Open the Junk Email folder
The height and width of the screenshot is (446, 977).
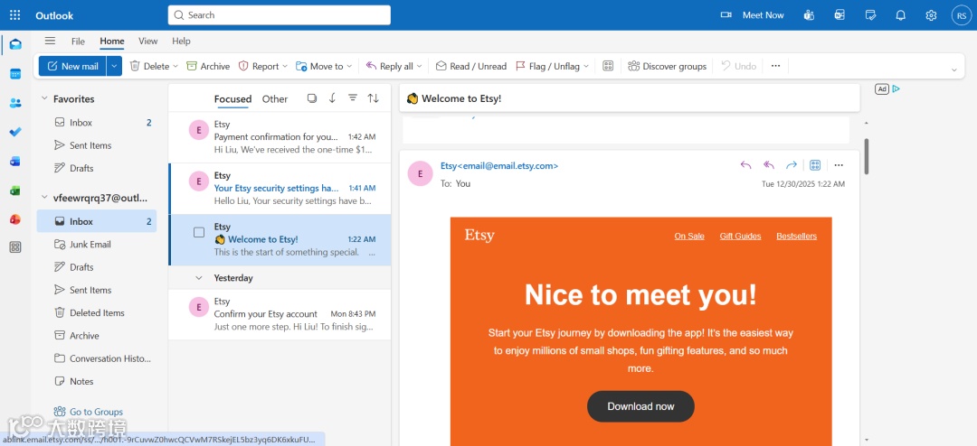click(97, 245)
